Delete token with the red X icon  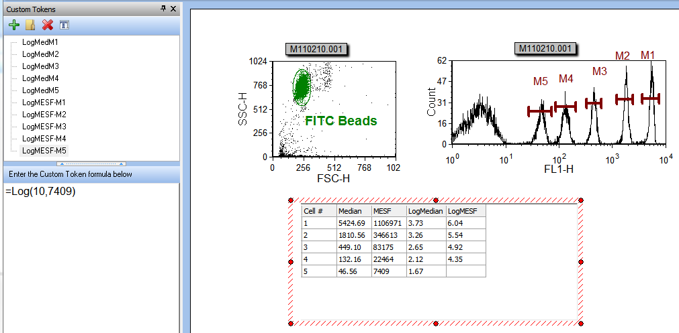point(47,25)
